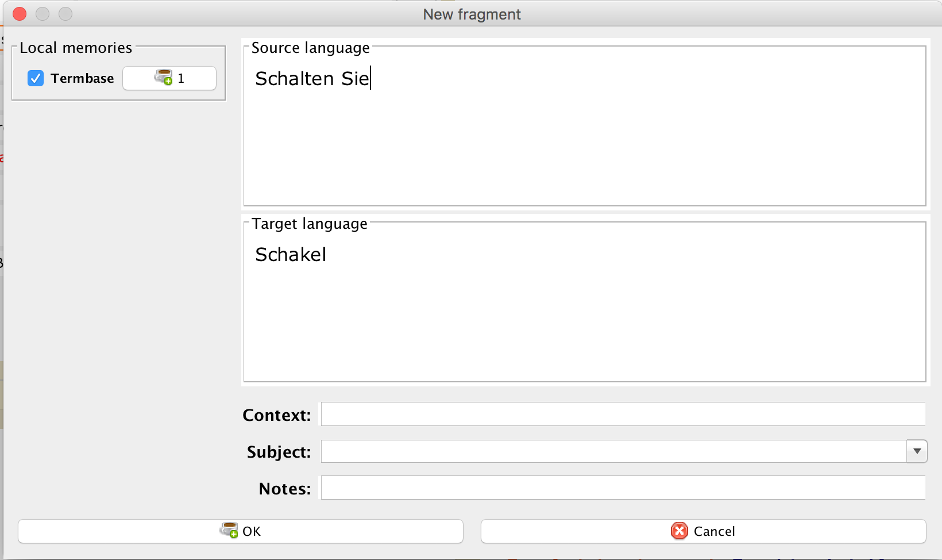Click the 'New fragment' window title
The image size is (942, 560).
tap(472, 14)
